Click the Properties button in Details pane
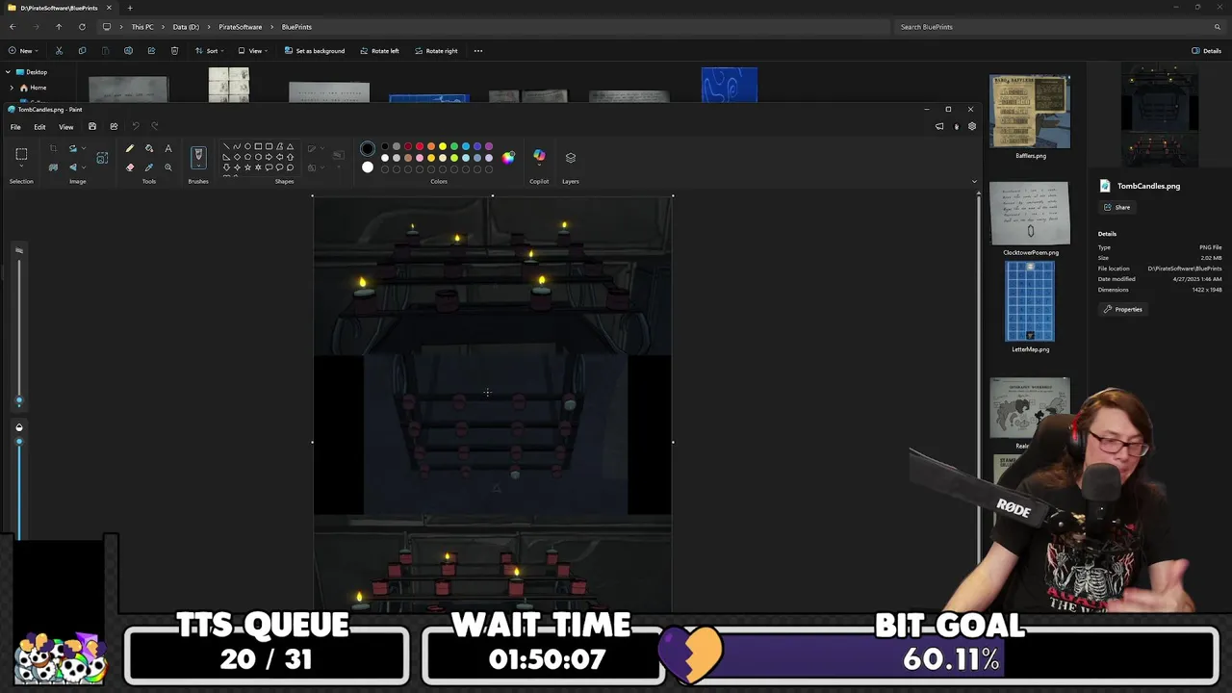 point(1123,309)
